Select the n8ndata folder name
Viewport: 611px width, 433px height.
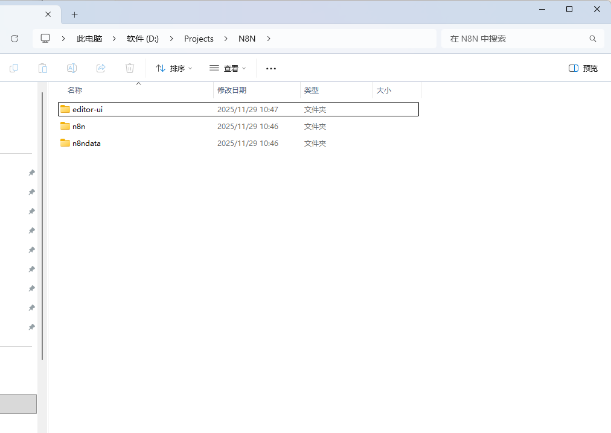(86, 144)
